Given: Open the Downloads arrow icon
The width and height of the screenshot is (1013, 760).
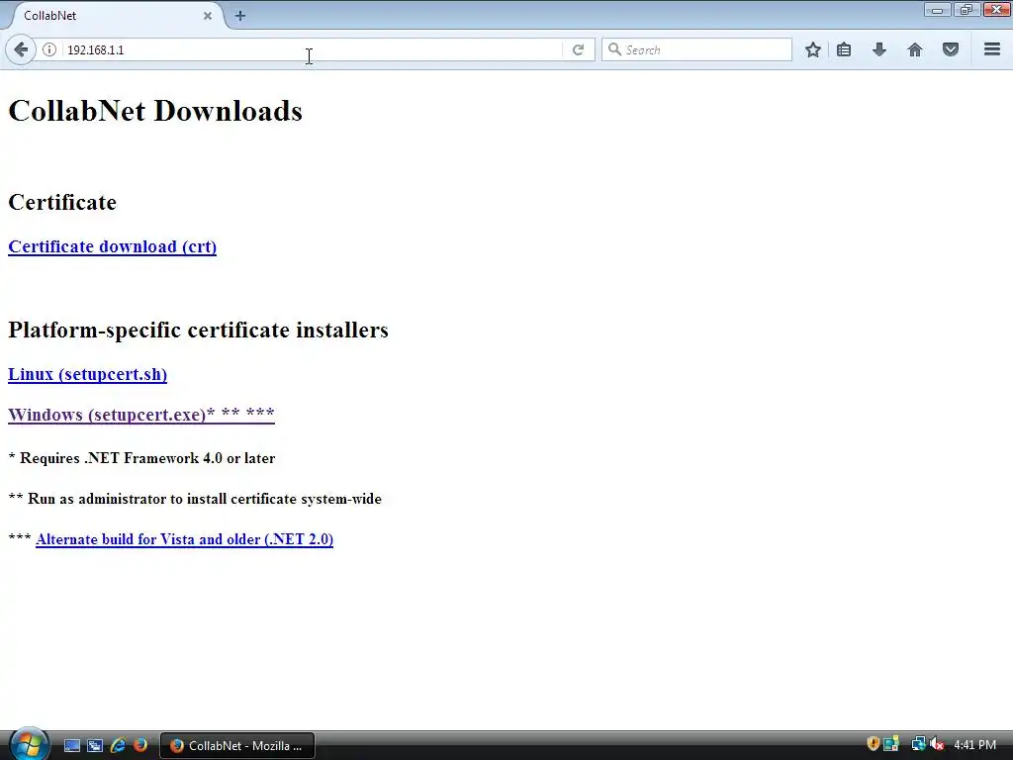Looking at the screenshot, I should click(879, 49).
